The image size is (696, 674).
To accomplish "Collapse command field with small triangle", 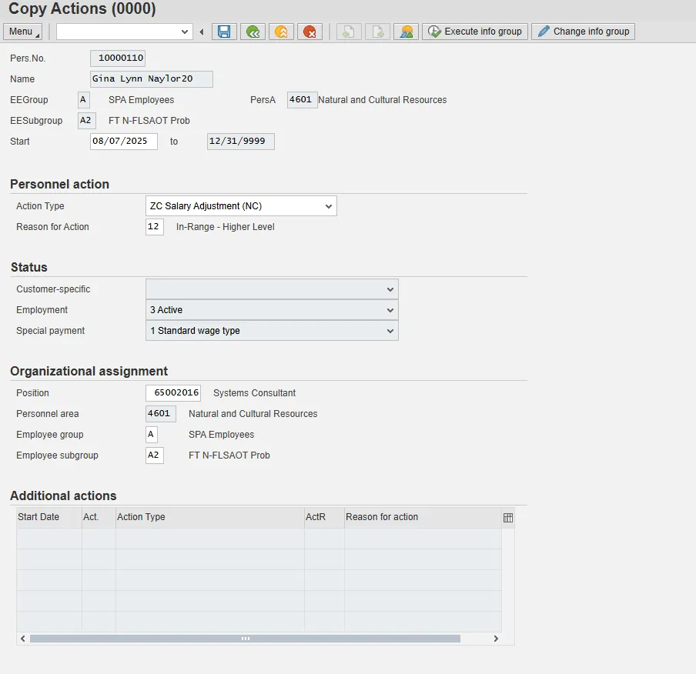I will [x=201, y=32].
